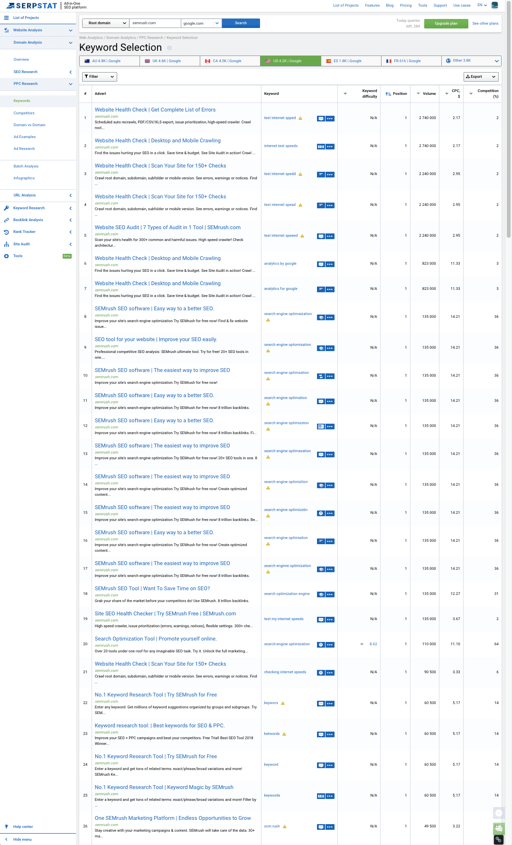Expand the difficulty arrow for 'search-engine optimization'
The height and width of the screenshot is (845, 512).
click(362, 644)
